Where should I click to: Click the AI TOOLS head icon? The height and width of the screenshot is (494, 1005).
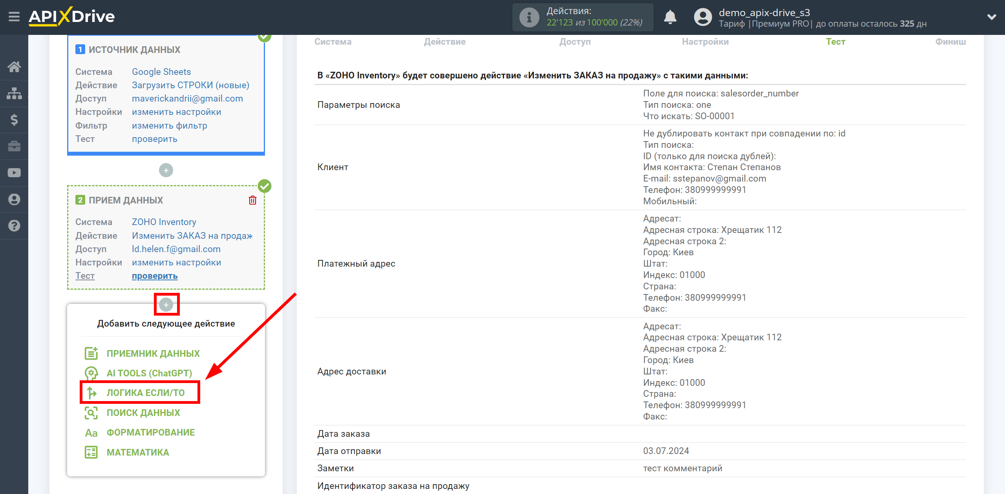coord(91,373)
